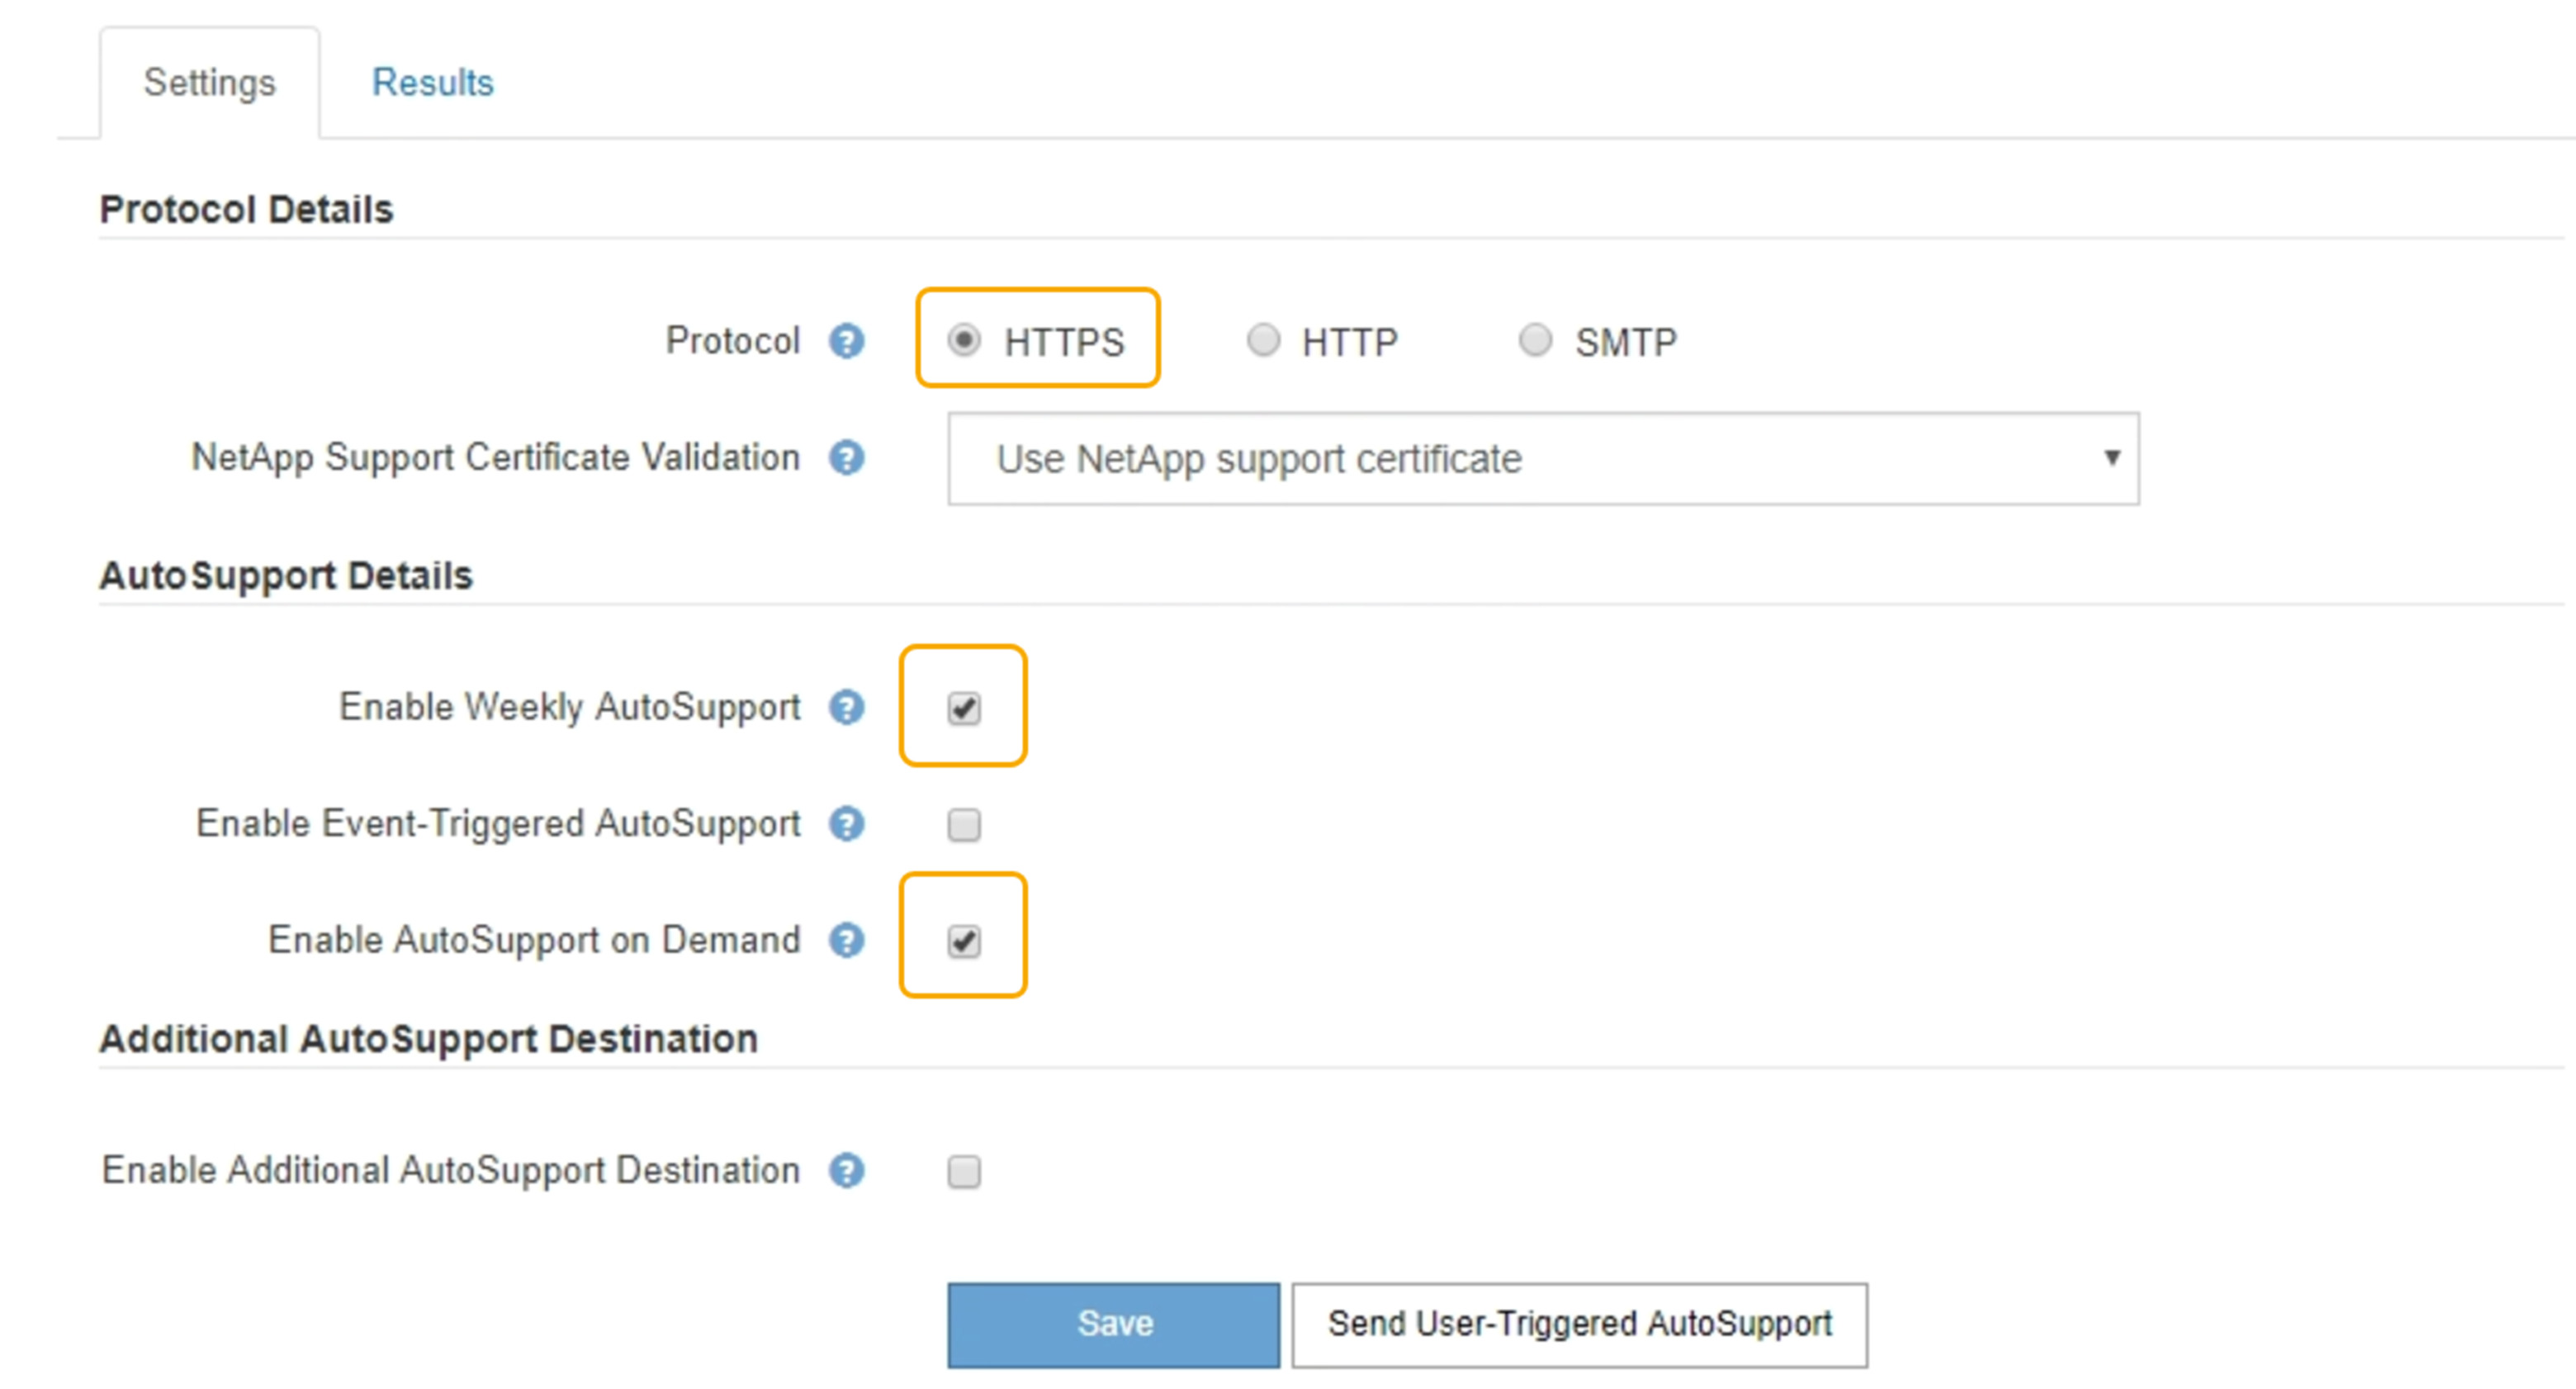Switch to the Results tab
This screenshot has height=1389, width=2576.
click(432, 82)
